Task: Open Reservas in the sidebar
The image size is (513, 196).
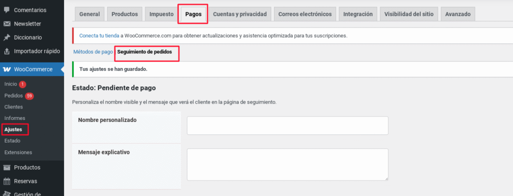Action: [26, 181]
